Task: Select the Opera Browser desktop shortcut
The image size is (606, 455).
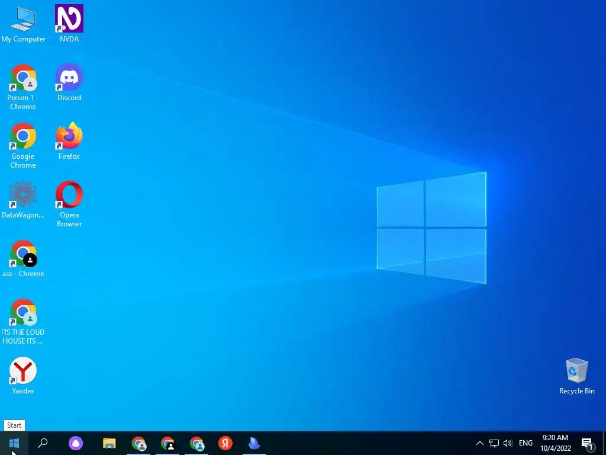Action: pos(69,204)
